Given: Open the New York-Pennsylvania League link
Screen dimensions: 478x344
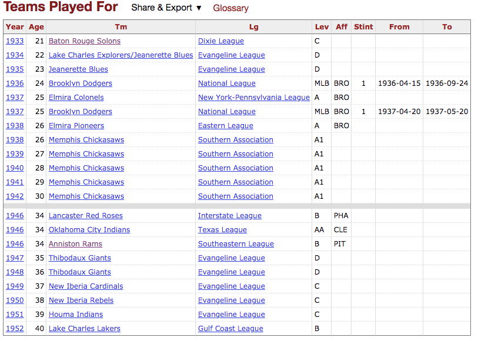Looking at the screenshot, I should (253, 98).
